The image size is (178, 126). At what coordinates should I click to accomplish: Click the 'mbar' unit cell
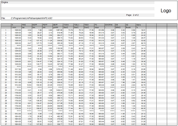[100, 27]
